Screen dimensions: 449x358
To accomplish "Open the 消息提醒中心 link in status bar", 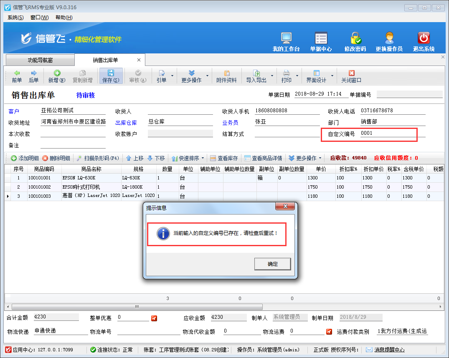I will [x=389, y=350].
